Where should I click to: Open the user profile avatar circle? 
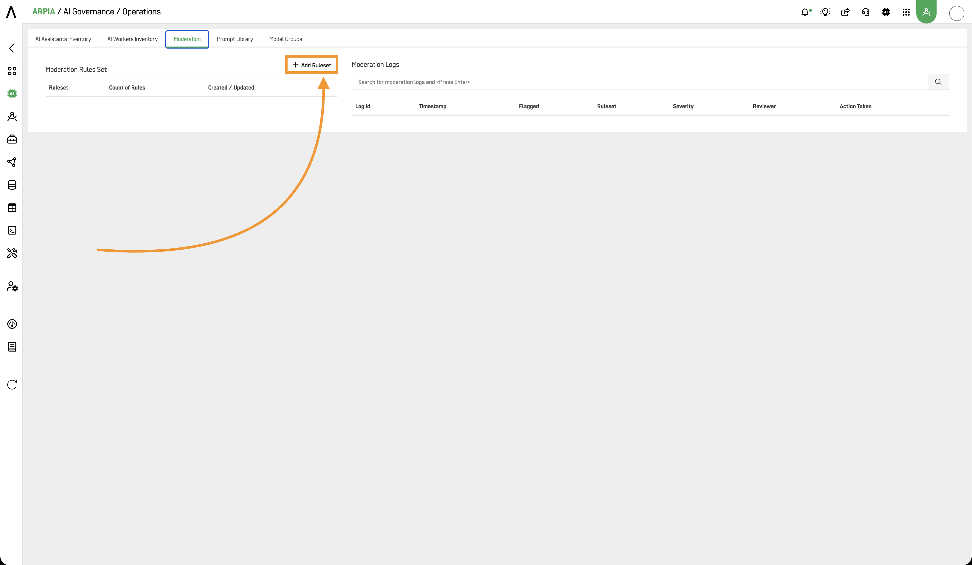click(957, 13)
